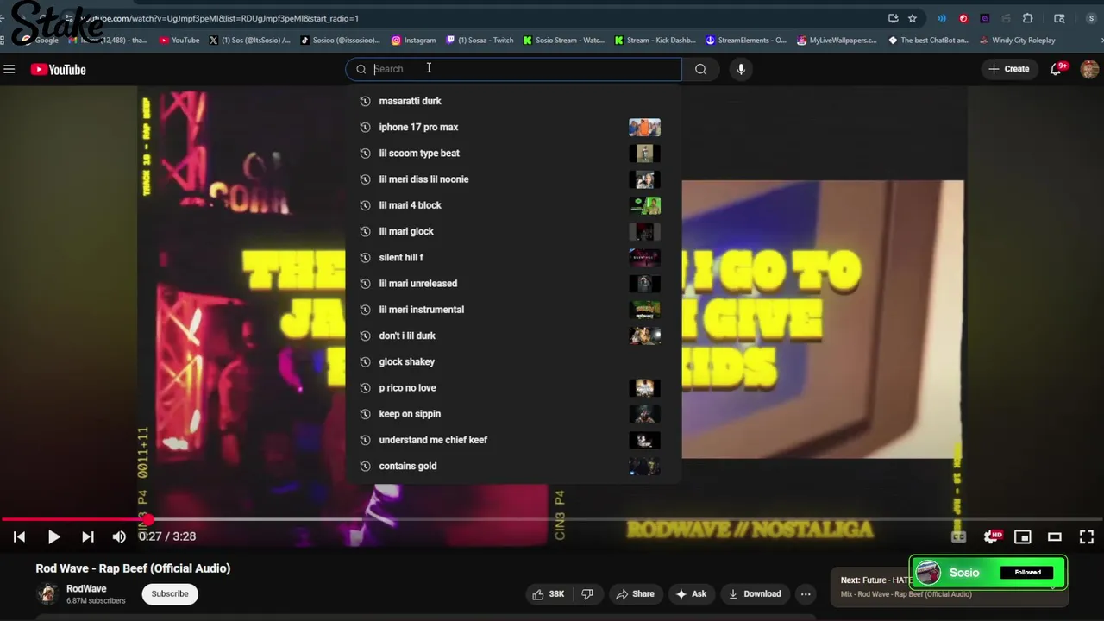
Task: Seek along the red video progress bar
Action: [552, 520]
